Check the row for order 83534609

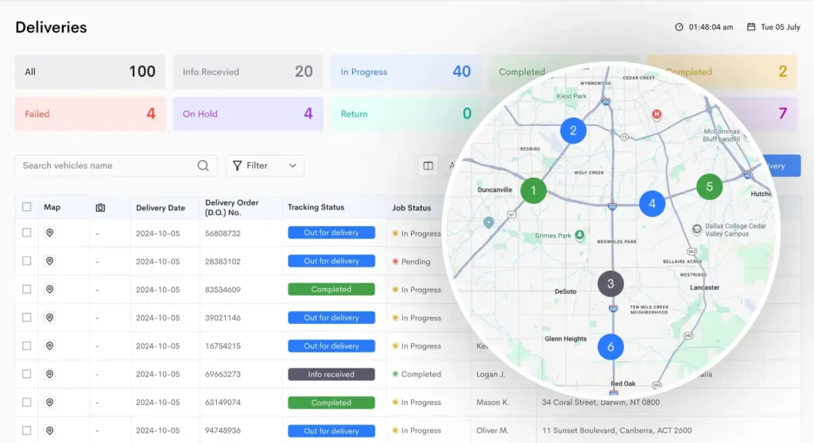tap(26, 290)
